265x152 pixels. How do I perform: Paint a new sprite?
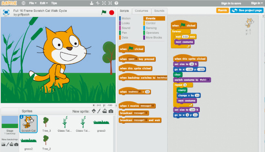coord(99,111)
